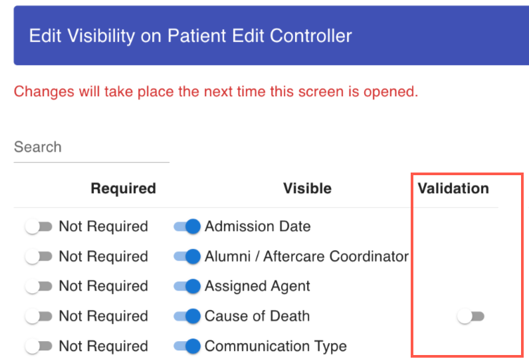
Task: Toggle Required switch for Admission Date
Action: 39,227
